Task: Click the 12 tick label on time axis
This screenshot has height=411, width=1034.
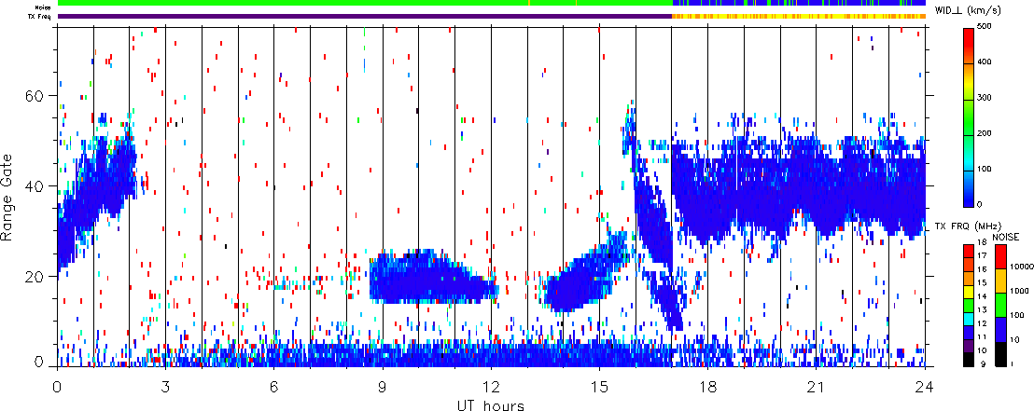Action: pyautogui.click(x=491, y=386)
